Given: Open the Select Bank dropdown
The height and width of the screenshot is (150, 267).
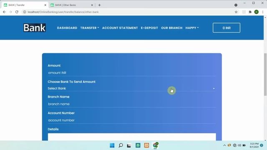Looking at the screenshot, I should coord(132,88).
